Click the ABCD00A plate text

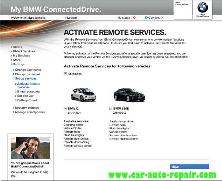pyautogui.click(x=120, y=113)
